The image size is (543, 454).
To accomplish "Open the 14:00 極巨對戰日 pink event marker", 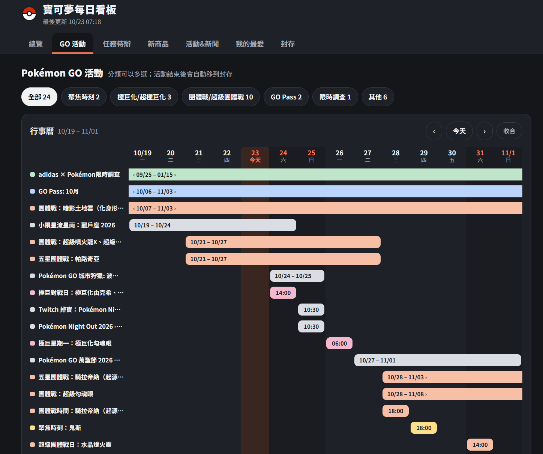I will coord(283,293).
